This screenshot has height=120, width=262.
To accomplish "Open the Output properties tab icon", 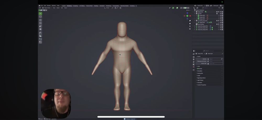I will 194,59.
